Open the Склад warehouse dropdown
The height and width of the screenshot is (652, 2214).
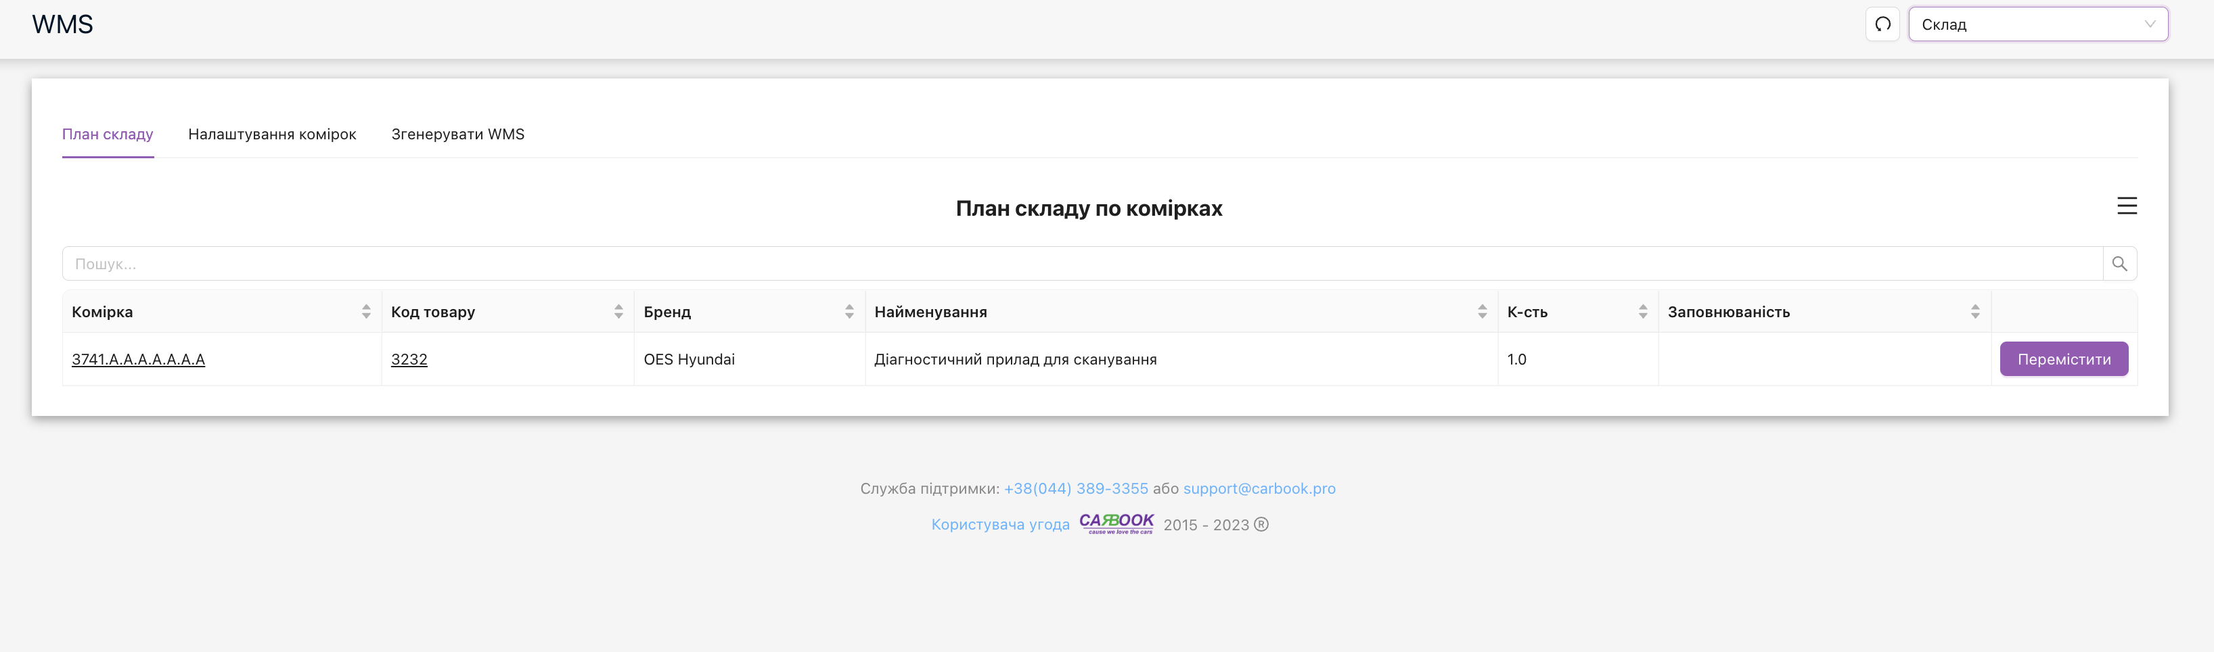2037,24
